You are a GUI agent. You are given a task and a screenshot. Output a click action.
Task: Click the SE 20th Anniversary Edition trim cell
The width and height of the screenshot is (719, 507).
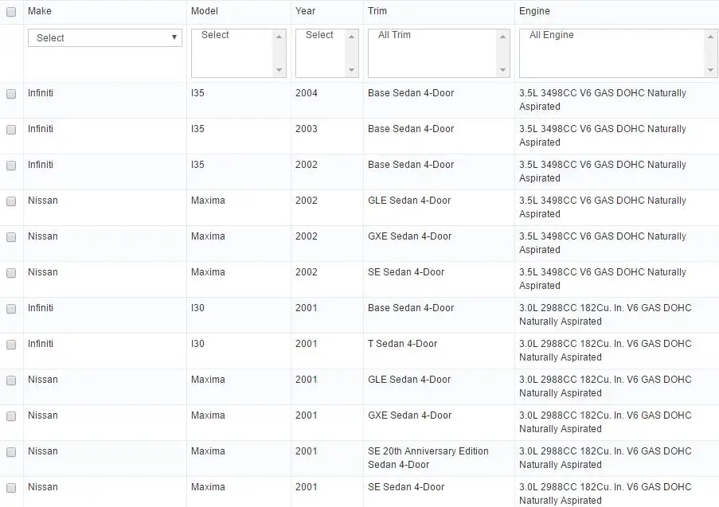tap(428, 458)
